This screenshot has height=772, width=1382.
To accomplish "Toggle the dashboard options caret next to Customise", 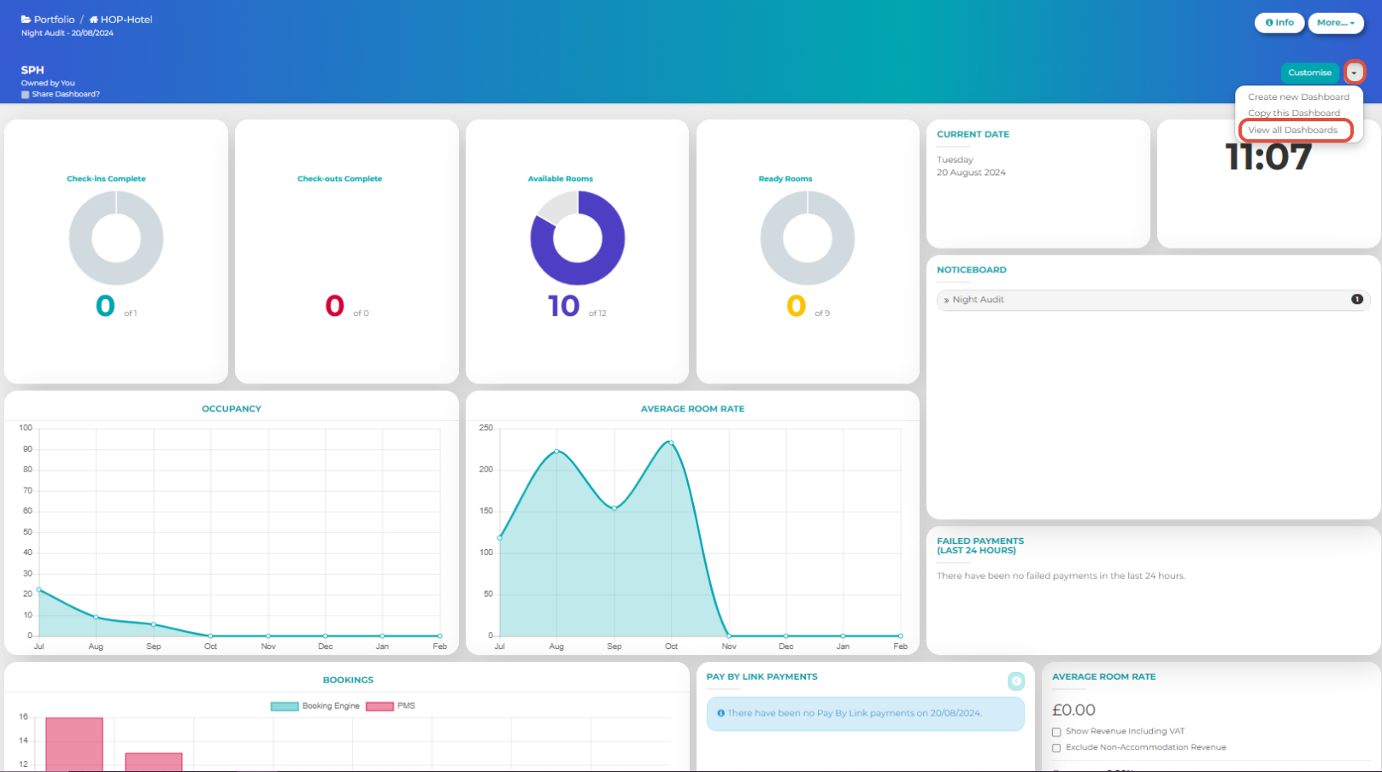I will 1354,73.
